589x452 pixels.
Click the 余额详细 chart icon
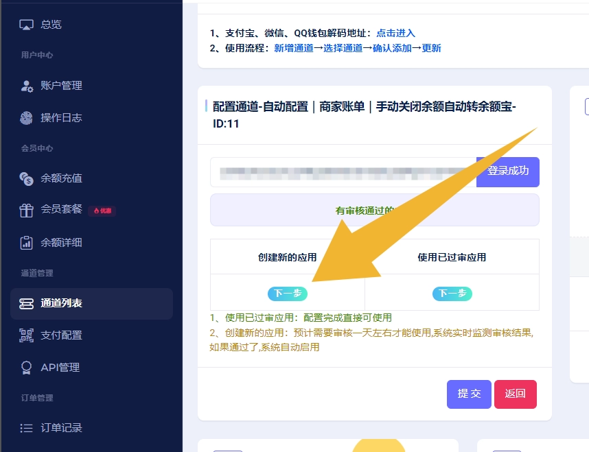(x=26, y=243)
